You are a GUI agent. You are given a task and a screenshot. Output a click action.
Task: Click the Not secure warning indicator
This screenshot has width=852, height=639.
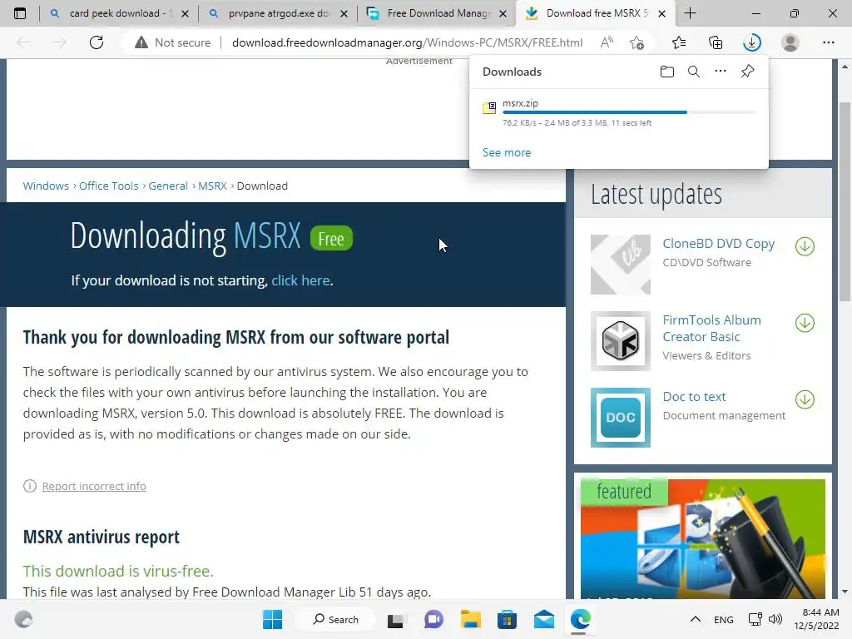click(172, 42)
